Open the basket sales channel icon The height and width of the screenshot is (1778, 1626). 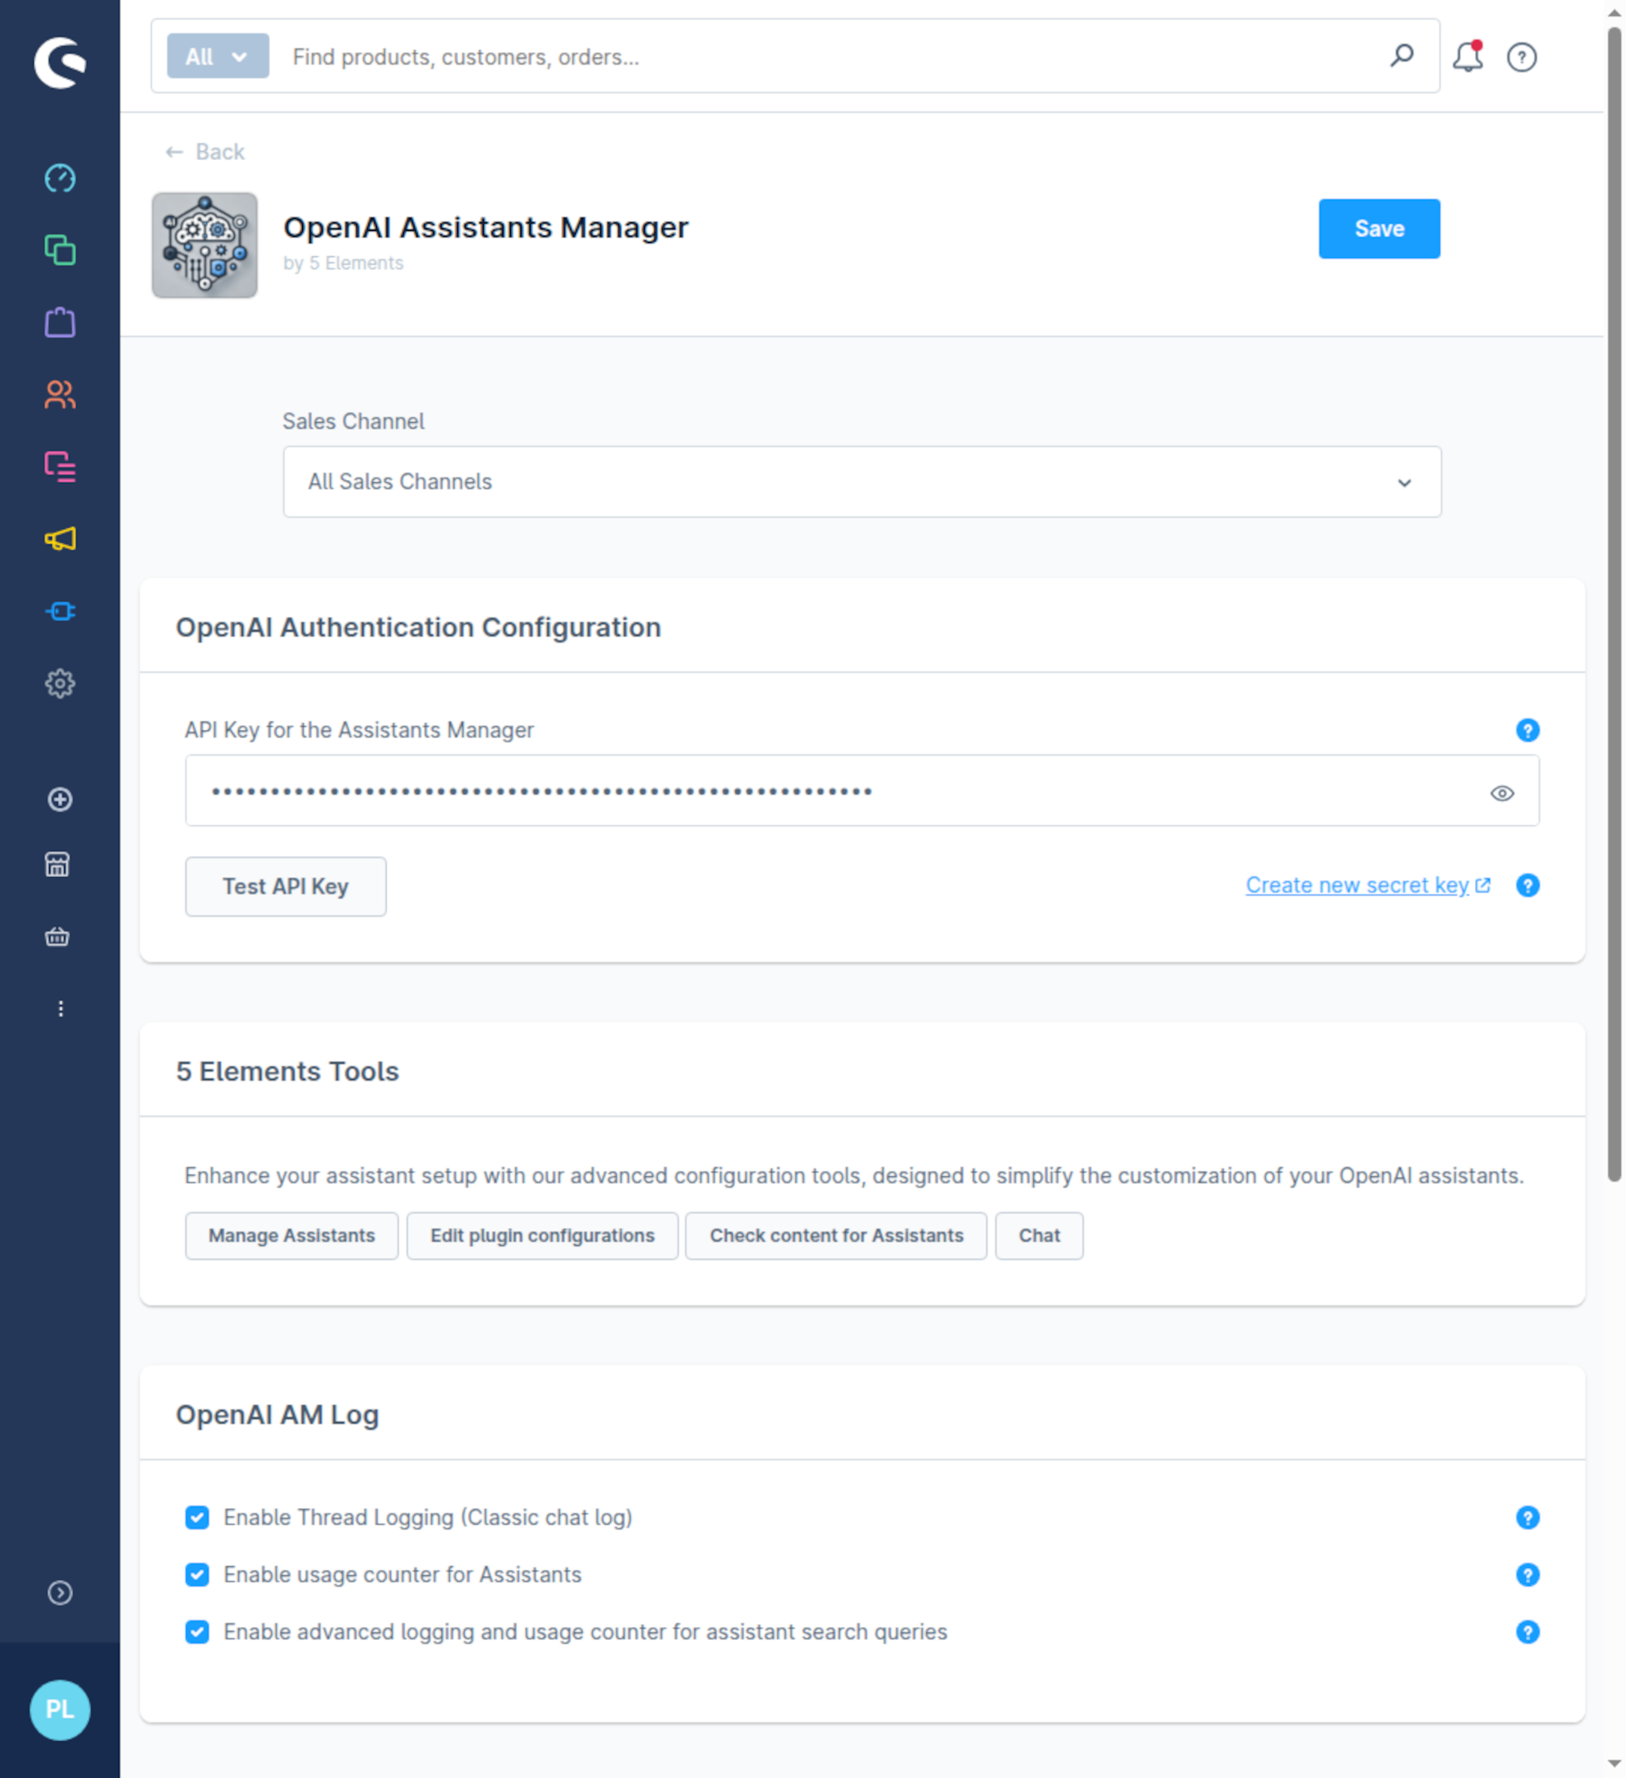(57, 936)
